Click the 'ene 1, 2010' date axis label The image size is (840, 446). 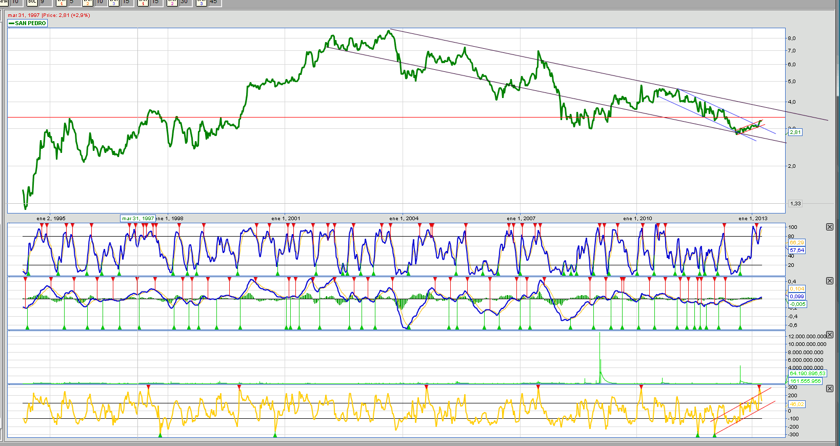[637, 219]
